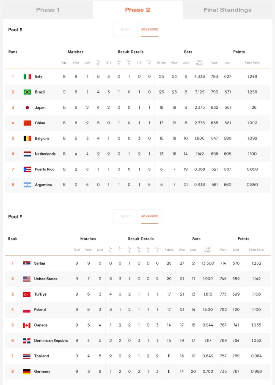The height and width of the screenshot is (385, 275).
Task: Open the United States team link
Action: tap(46, 279)
